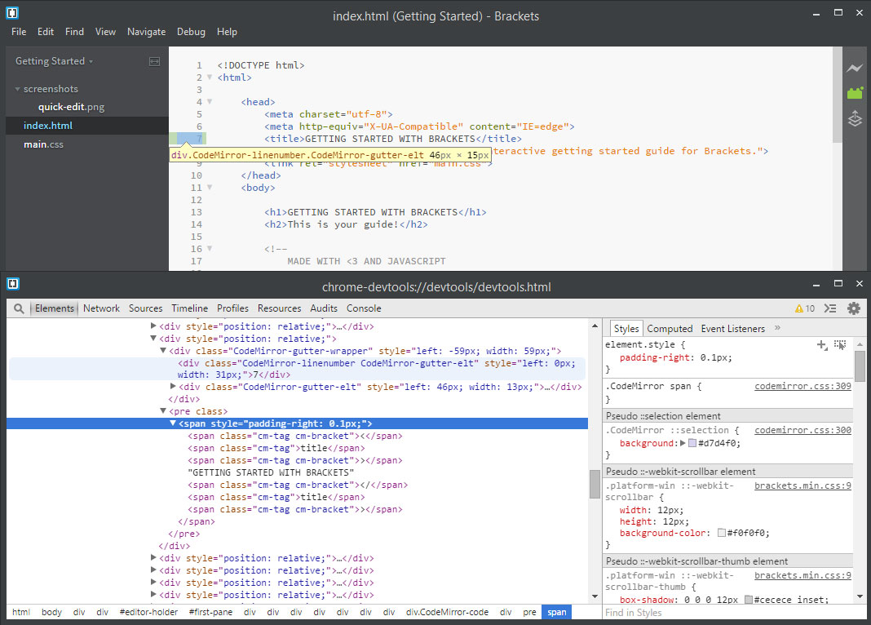871x625 pixels.
Task: Click the Brackets app icon in title bar
Action: click(12, 13)
